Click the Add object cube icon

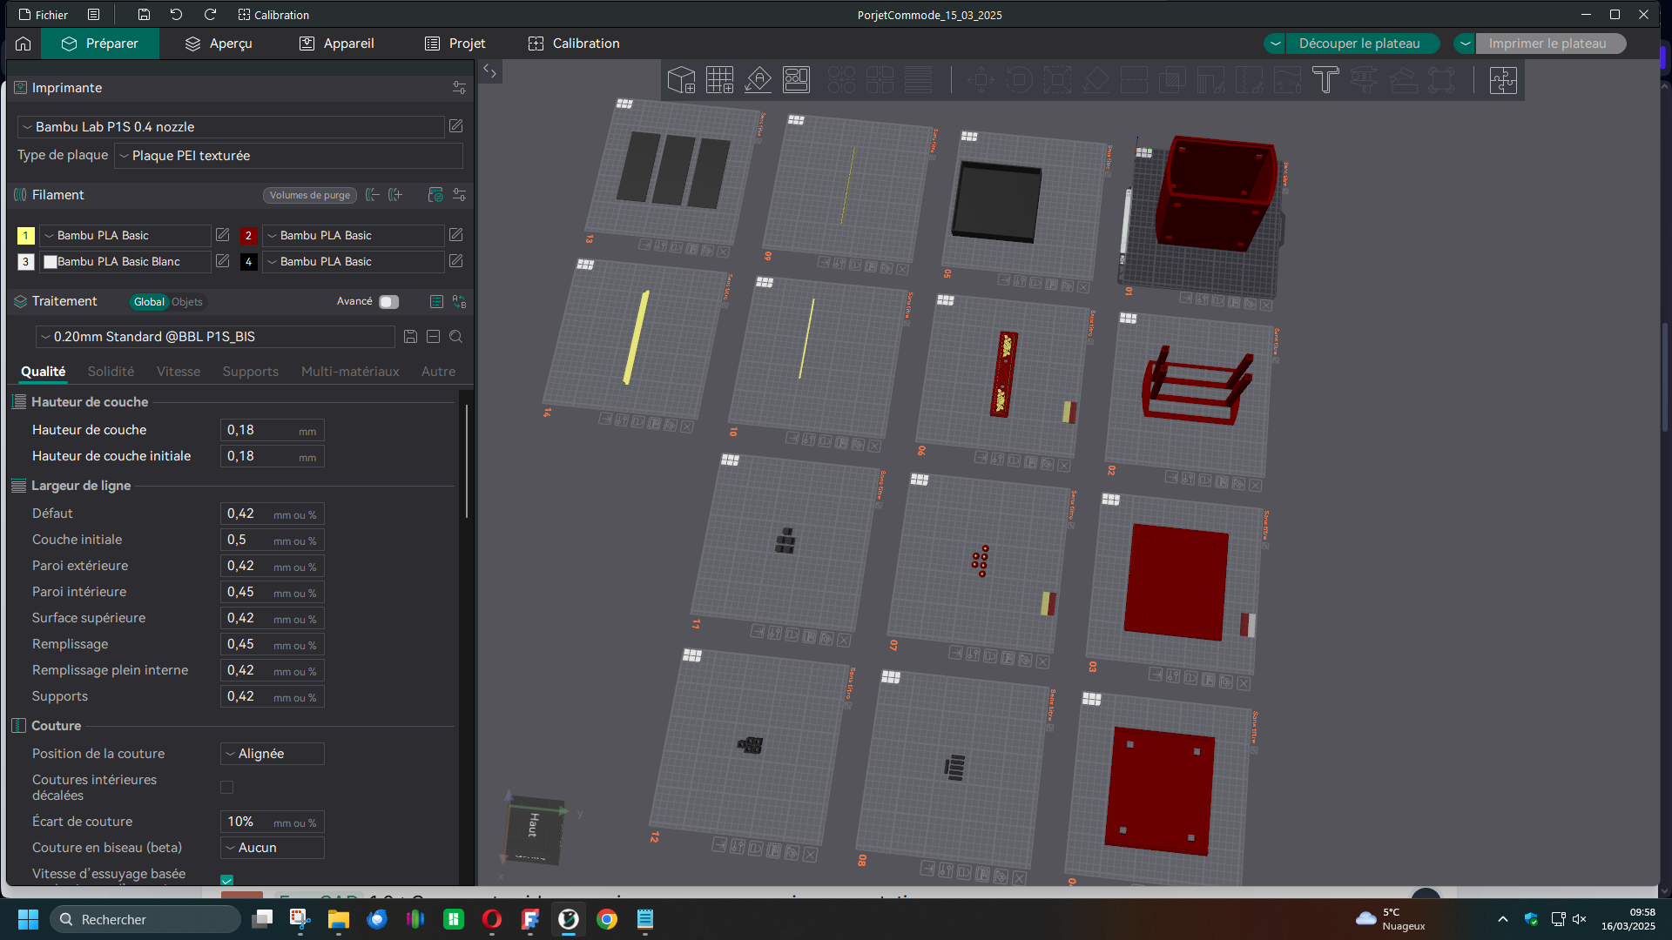[x=681, y=80]
